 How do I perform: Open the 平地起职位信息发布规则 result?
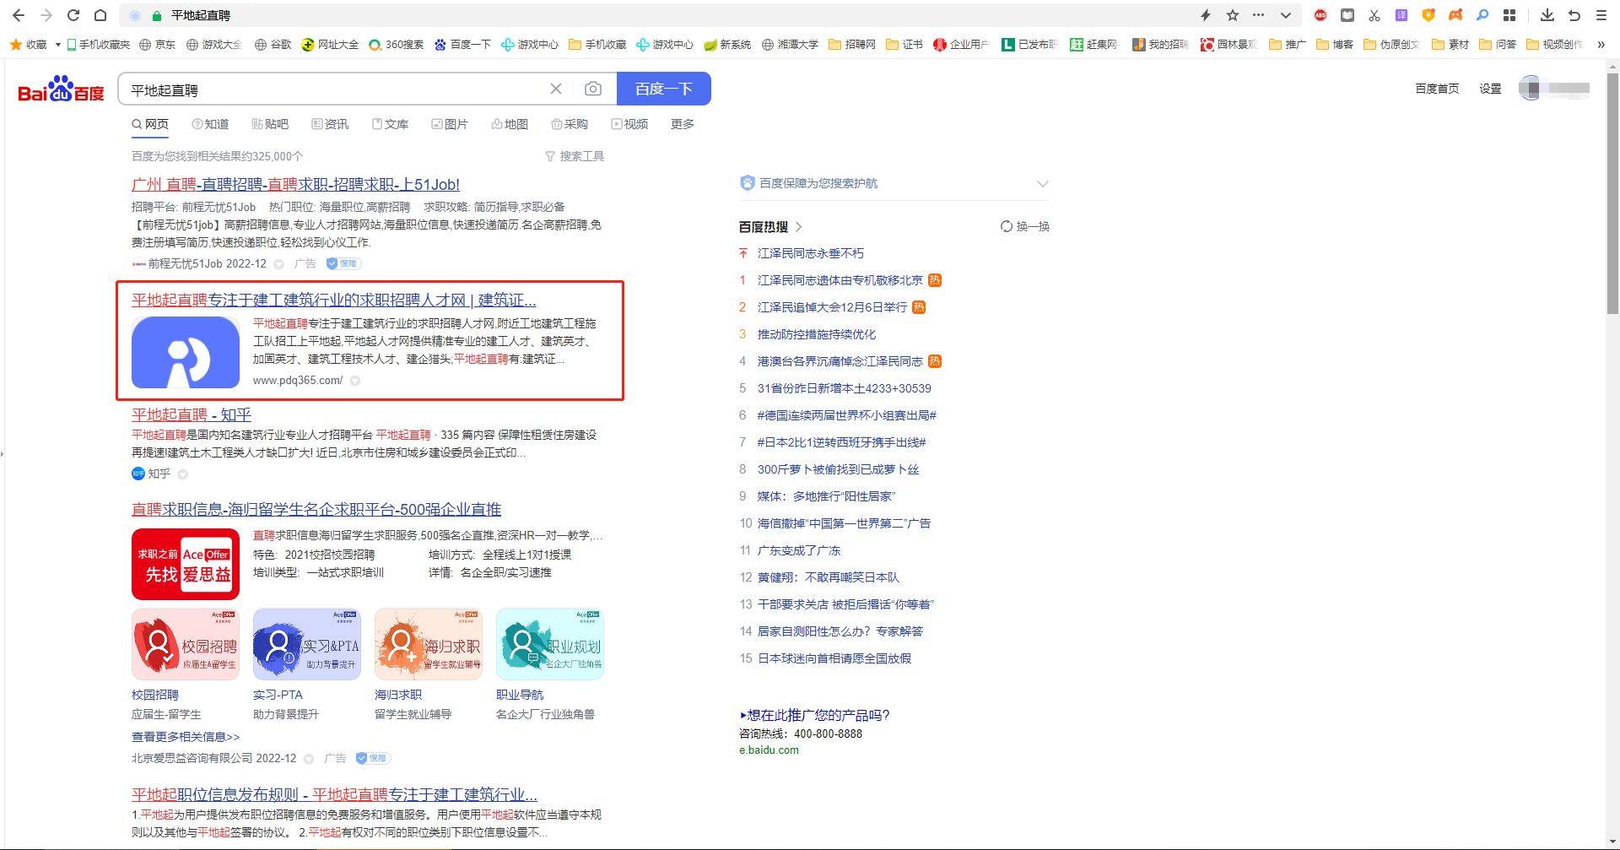pyautogui.click(x=334, y=794)
